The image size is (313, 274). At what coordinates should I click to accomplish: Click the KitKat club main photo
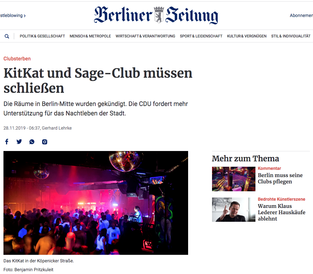pos(96,203)
